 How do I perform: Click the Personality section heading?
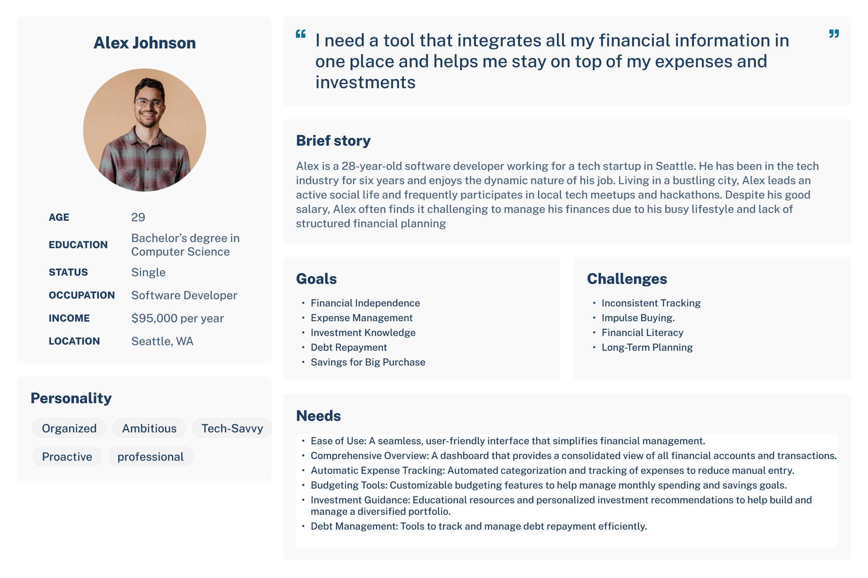point(71,398)
